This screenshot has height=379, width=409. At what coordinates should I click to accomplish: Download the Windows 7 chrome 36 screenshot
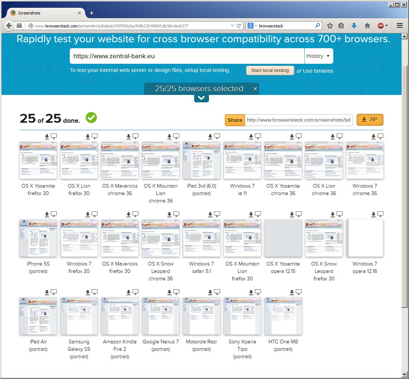click(373, 136)
